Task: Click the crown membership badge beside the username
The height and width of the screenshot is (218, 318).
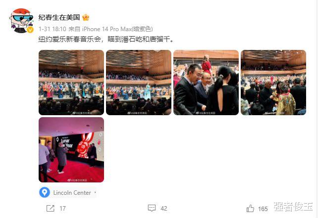Action: [x=86, y=18]
